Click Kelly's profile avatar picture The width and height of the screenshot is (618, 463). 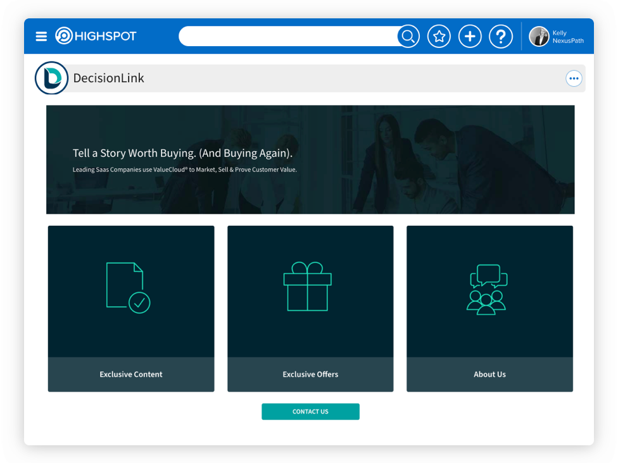pyautogui.click(x=539, y=37)
